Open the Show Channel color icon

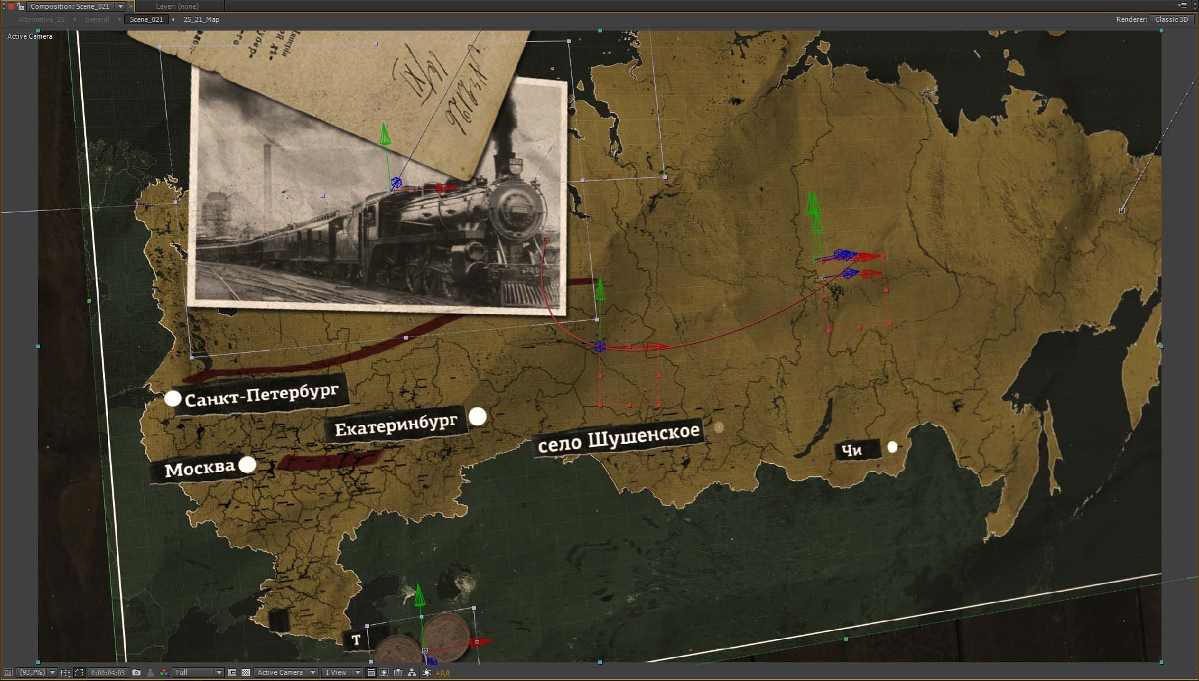[164, 672]
